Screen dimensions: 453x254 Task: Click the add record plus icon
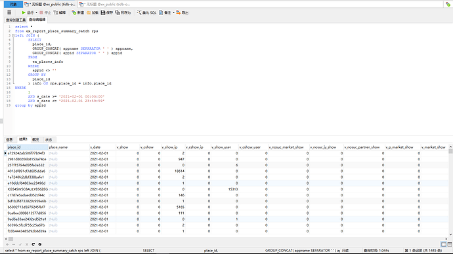click(x=7, y=244)
